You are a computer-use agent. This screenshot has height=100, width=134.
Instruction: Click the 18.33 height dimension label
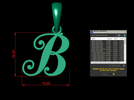[14, 54]
